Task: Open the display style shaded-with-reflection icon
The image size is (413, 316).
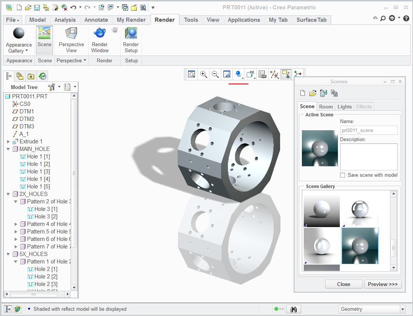Action: coord(239,75)
